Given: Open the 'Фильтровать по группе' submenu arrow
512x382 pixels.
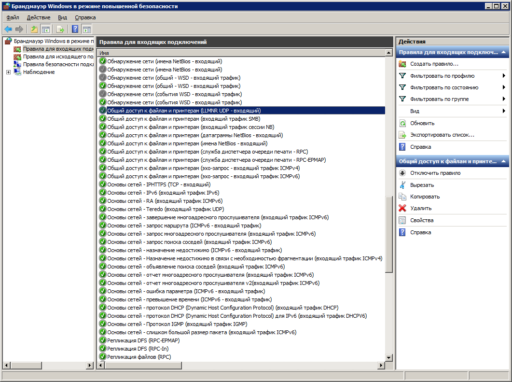Looking at the screenshot, I should pyautogui.click(x=504, y=99).
